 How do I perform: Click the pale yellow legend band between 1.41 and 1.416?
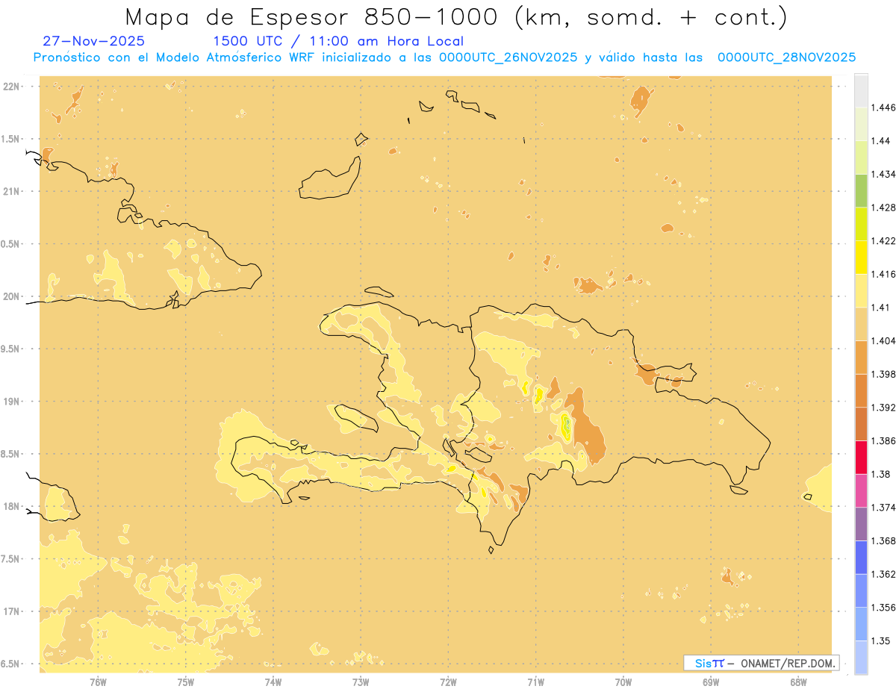click(x=861, y=290)
